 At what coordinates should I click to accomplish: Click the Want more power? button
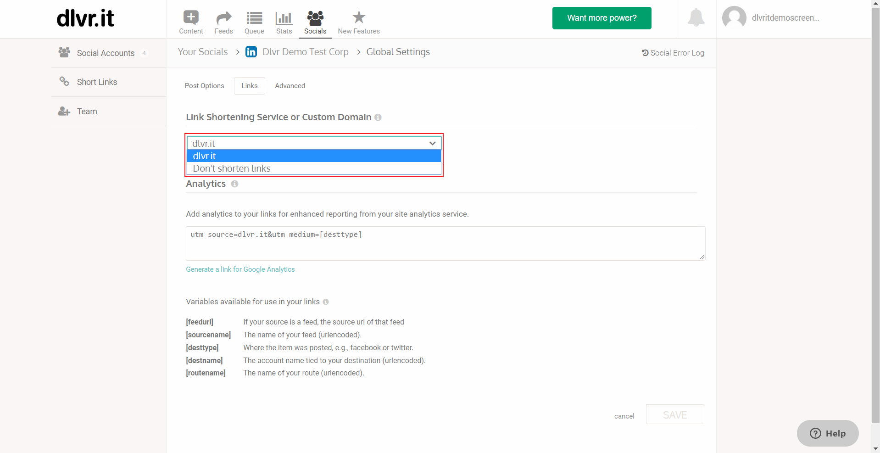[602, 18]
